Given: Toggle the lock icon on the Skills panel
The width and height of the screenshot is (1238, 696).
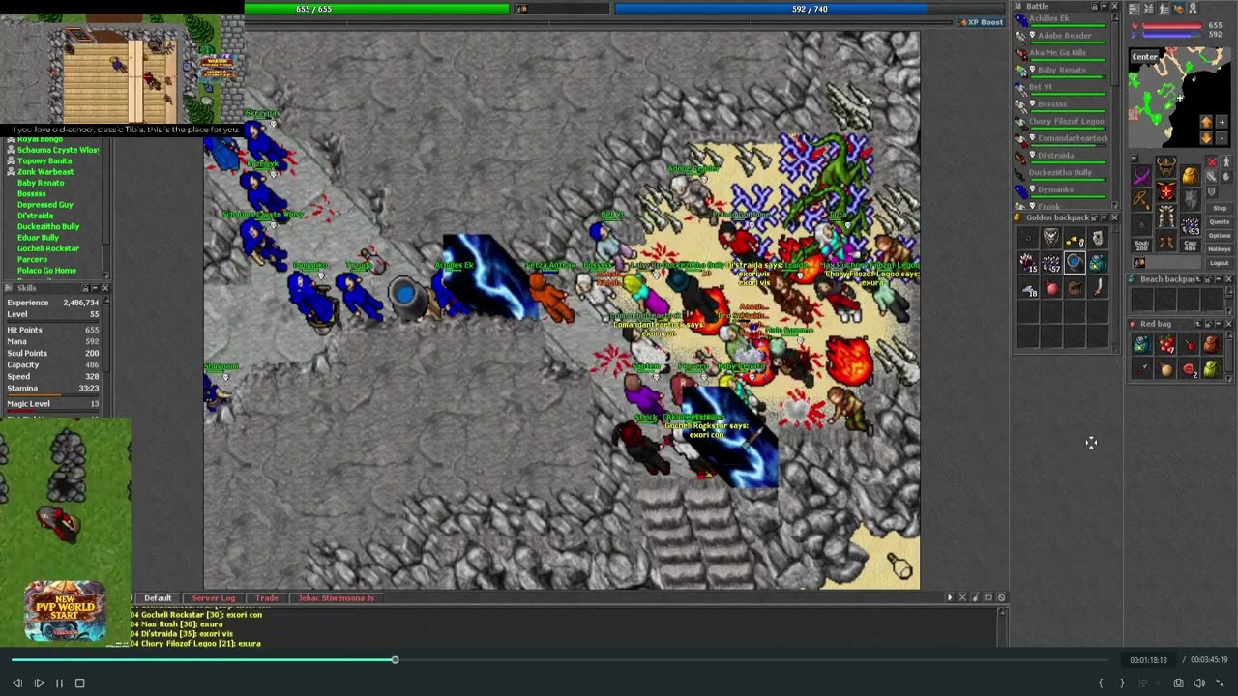Looking at the screenshot, I should [85, 288].
